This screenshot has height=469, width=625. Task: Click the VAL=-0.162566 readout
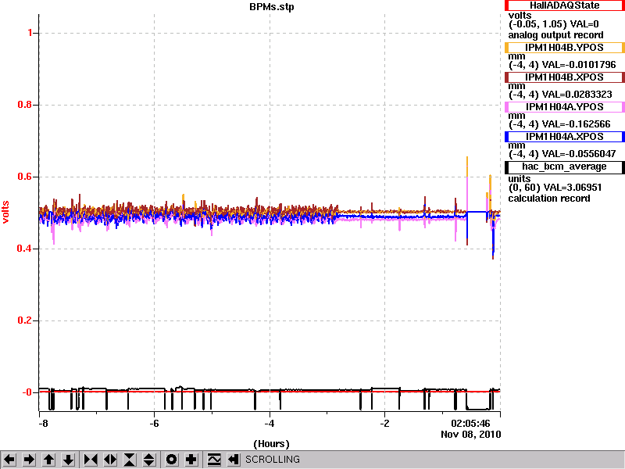[x=577, y=124]
